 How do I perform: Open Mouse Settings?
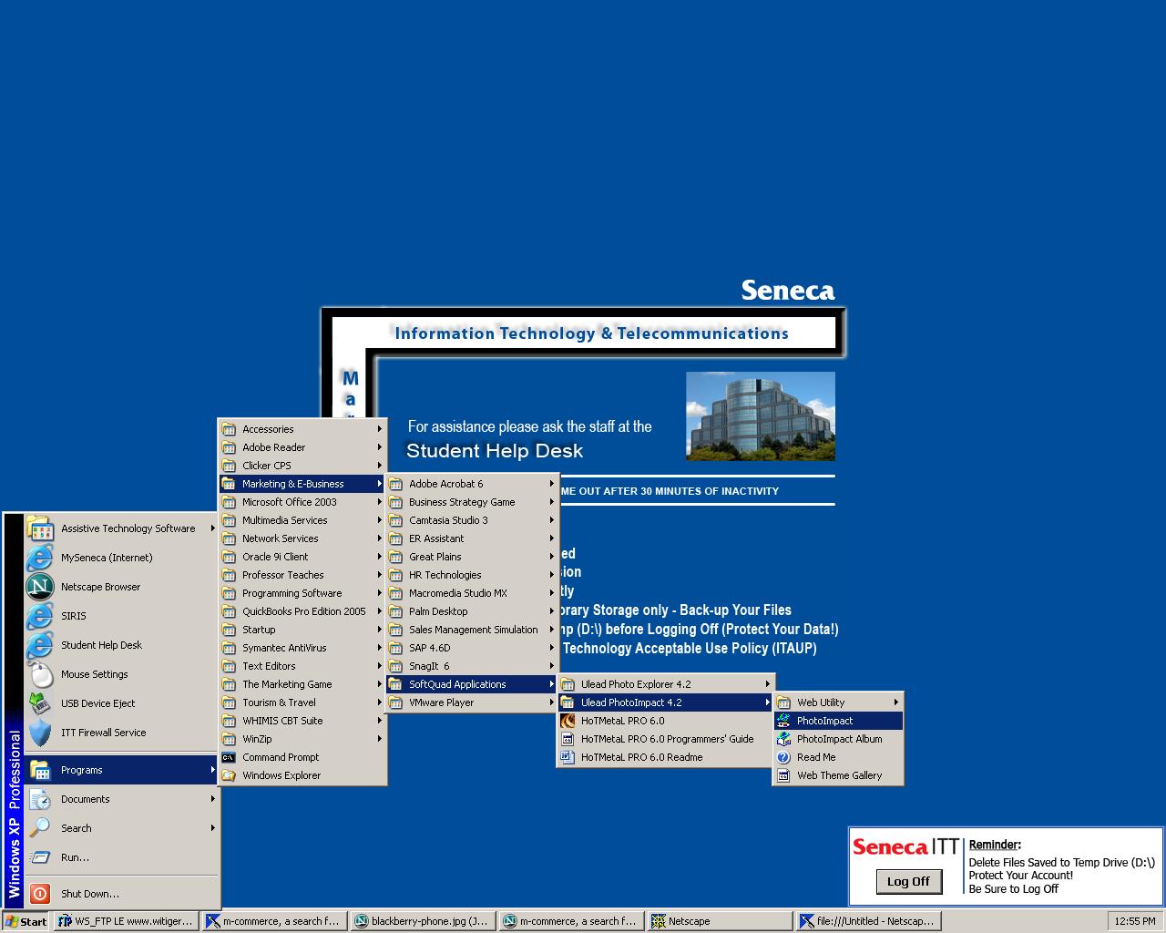pyautogui.click(x=121, y=674)
